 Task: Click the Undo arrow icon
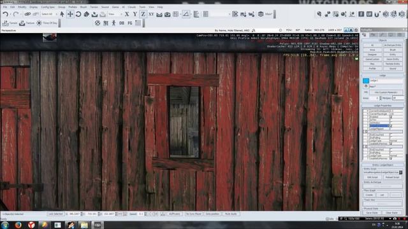[5, 14]
